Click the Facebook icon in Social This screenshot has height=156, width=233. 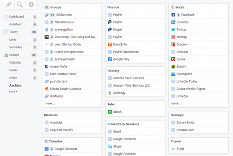[173, 15]
